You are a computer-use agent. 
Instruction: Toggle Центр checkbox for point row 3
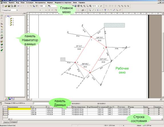click(x=149, y=112)
